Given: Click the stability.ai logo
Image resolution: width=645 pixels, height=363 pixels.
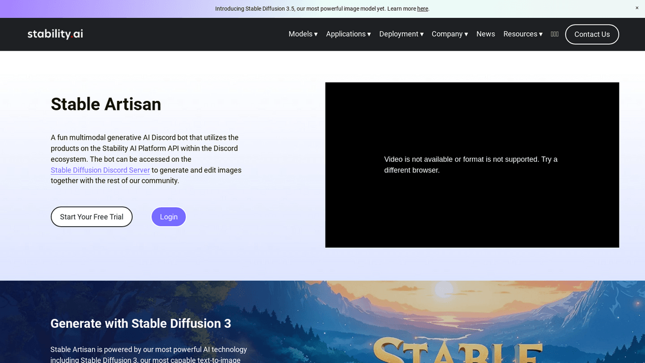Looking at the screenshot, I should [55, 34].
